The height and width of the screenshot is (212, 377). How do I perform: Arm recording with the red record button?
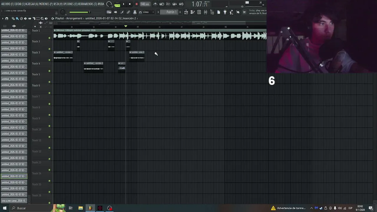click(x=136, y=4)
